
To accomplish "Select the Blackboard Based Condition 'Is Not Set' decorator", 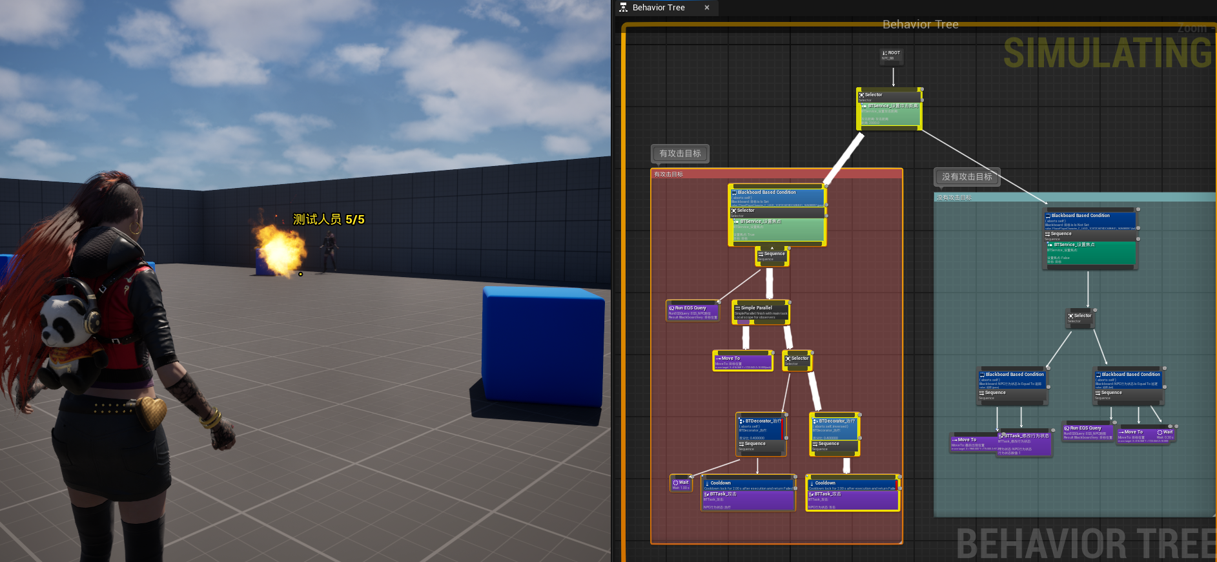I will coord(1090,220).
